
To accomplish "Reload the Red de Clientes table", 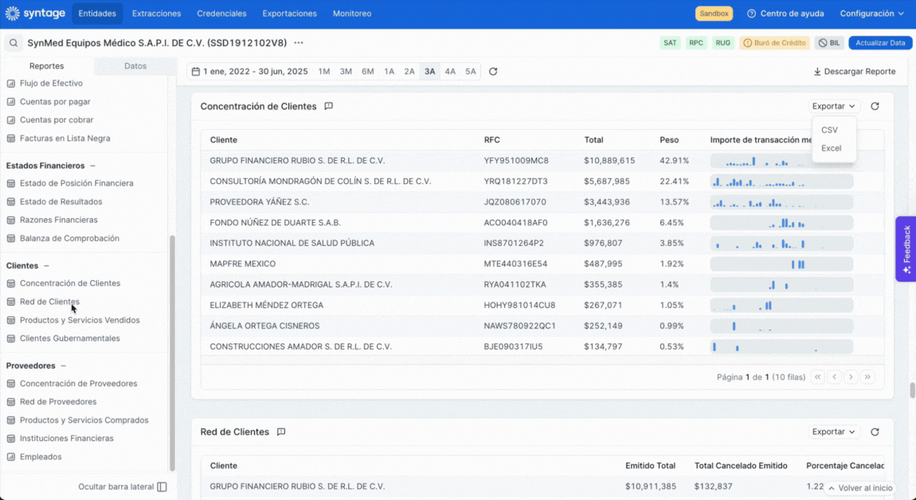I will [x=875, y=432].
